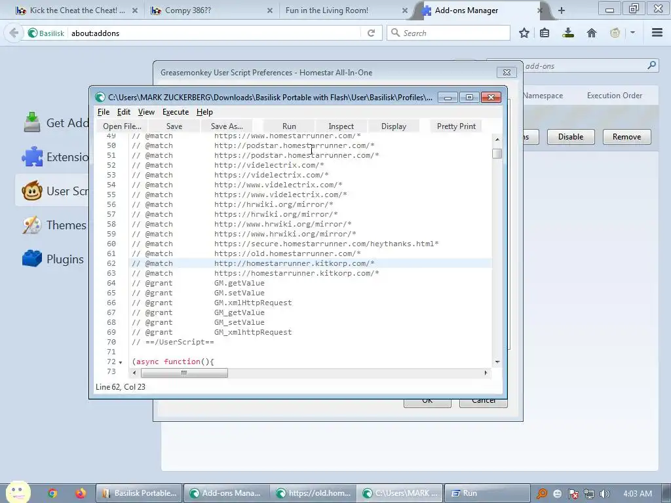Go back with the browser back arrow

point(14,33)
